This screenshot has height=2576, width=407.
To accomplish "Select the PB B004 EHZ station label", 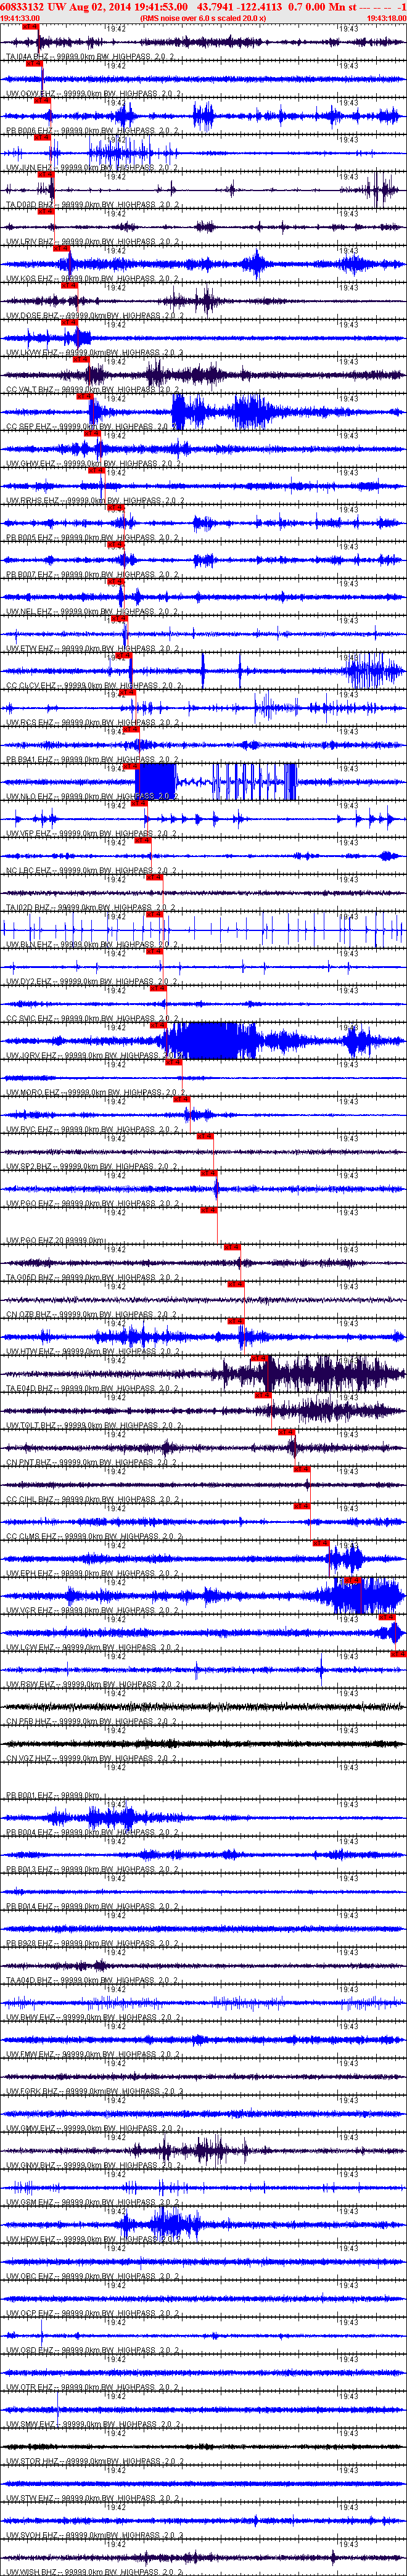I will (93, 1833).
